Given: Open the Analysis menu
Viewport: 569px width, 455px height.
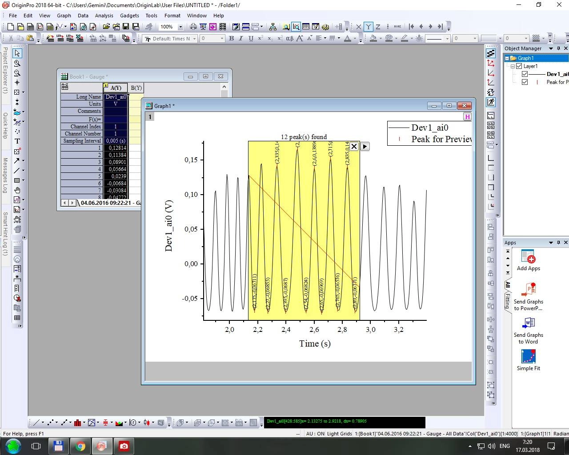Looking at the screenshot, I should pos(104,15).
